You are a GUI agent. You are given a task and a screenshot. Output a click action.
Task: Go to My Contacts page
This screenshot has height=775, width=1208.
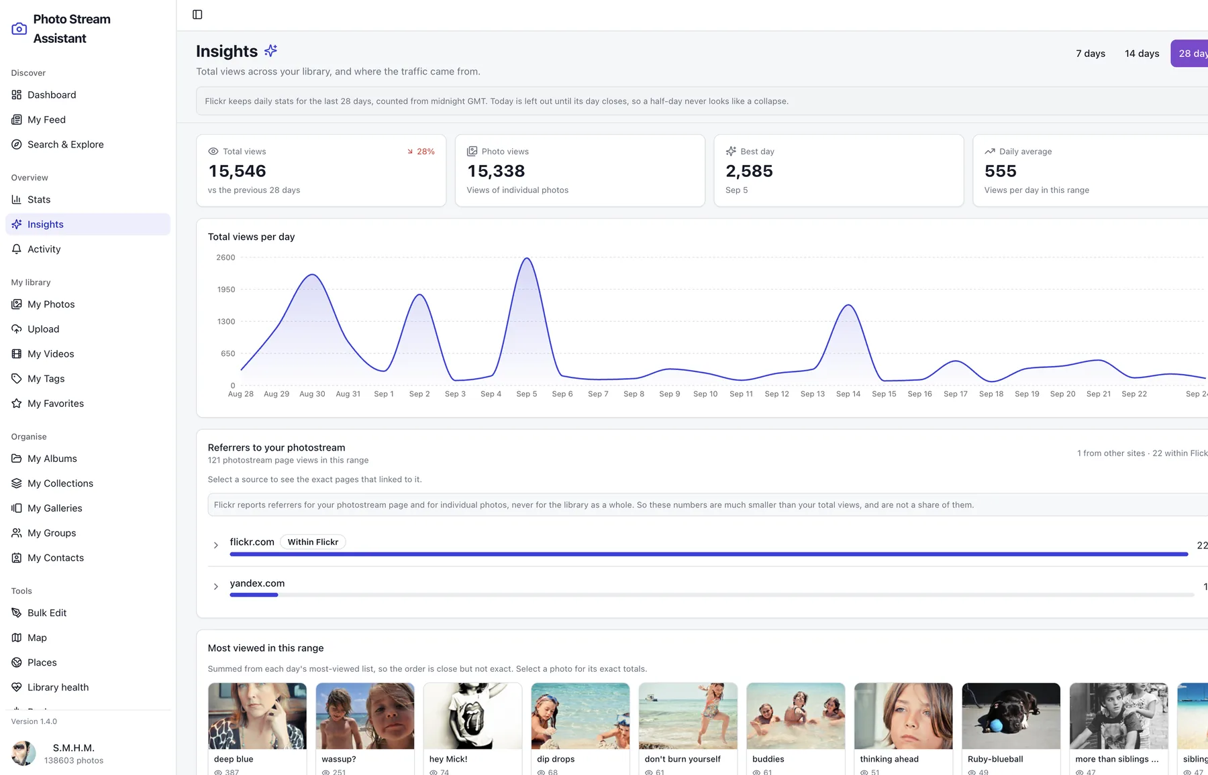coord(88,558)
